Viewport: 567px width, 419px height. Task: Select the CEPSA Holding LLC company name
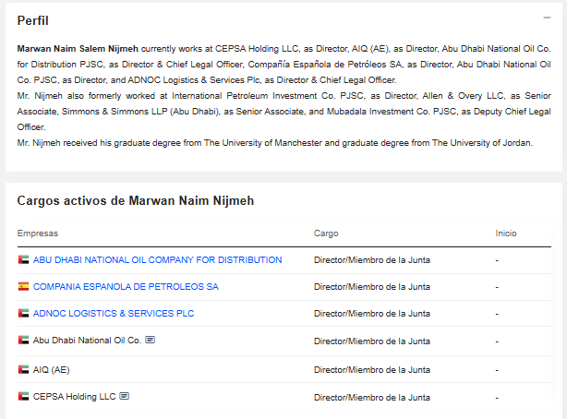pos(74,397)
